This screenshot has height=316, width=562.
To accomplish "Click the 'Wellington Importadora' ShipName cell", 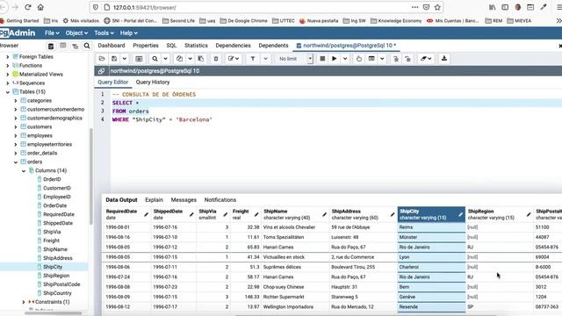I will tap(295, 307).
